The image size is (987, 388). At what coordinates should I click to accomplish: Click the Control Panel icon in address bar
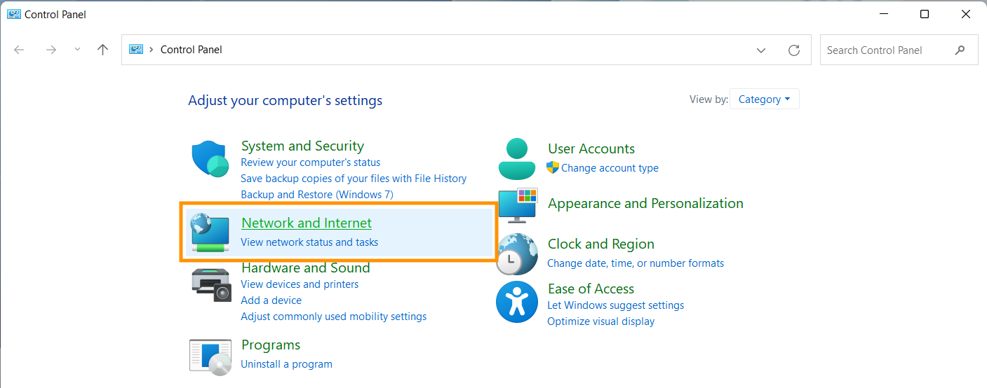136,50
